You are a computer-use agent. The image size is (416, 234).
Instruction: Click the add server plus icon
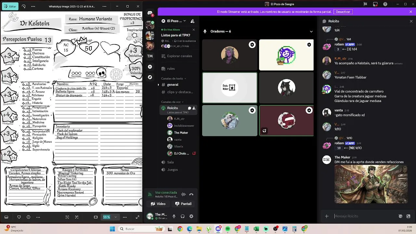point(150,67)
